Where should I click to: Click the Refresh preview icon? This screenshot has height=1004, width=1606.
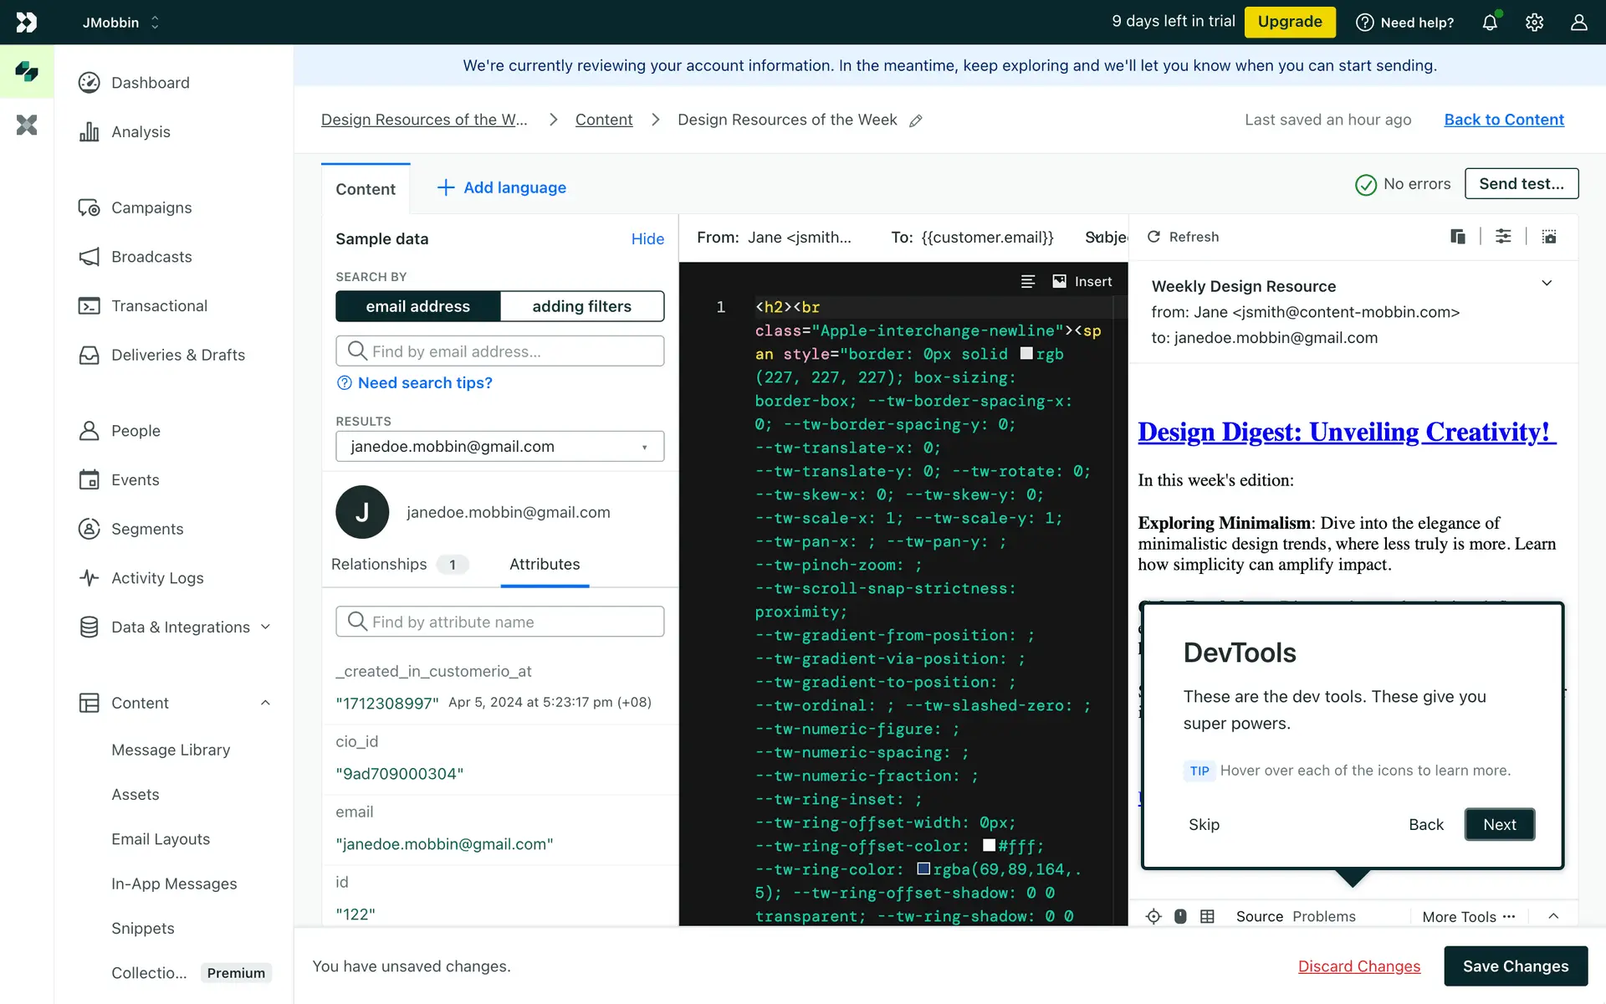click(x=1154, y=237)
